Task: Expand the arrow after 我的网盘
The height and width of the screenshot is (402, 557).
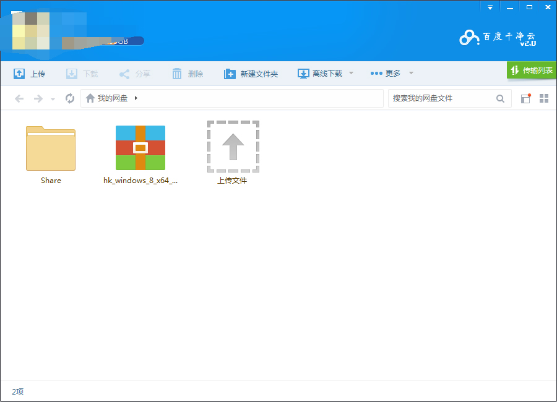Action: click(x=136, y=98)
